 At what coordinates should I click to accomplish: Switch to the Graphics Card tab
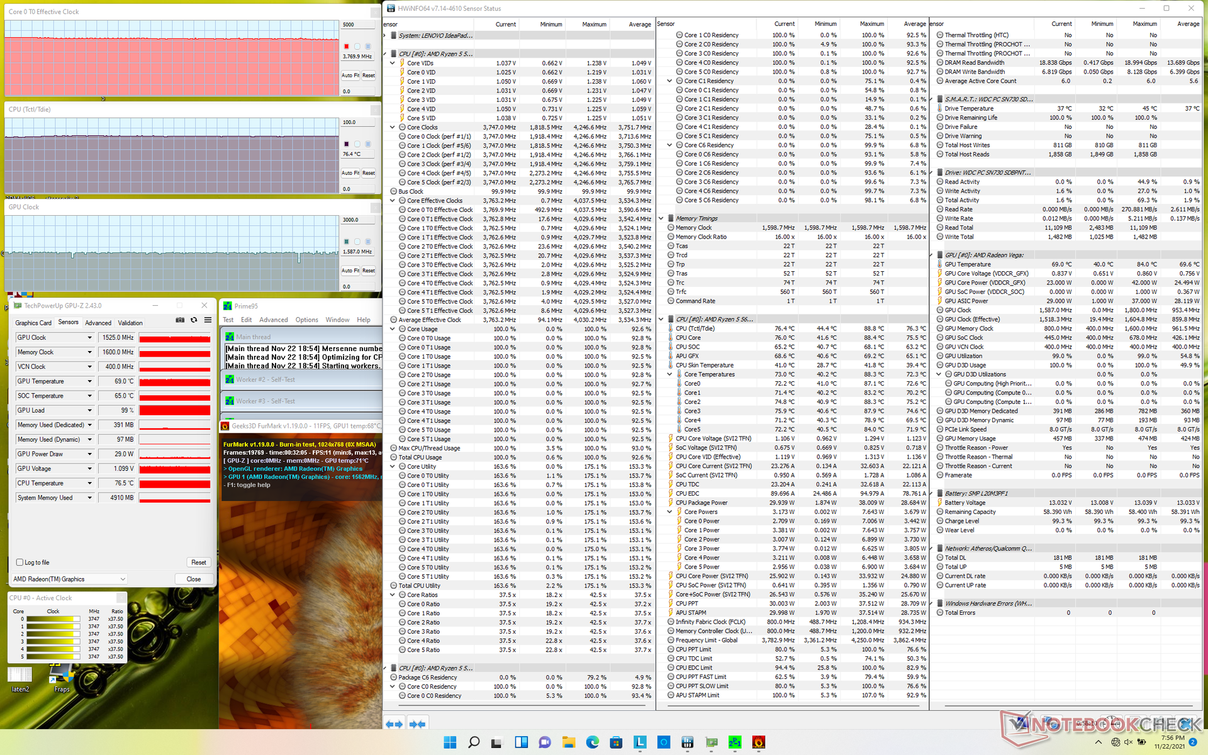[x=33, y=323]
